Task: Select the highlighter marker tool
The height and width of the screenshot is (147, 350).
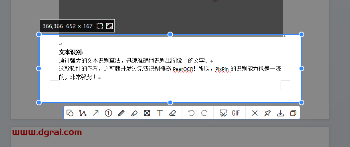Action: coord(134,113)
